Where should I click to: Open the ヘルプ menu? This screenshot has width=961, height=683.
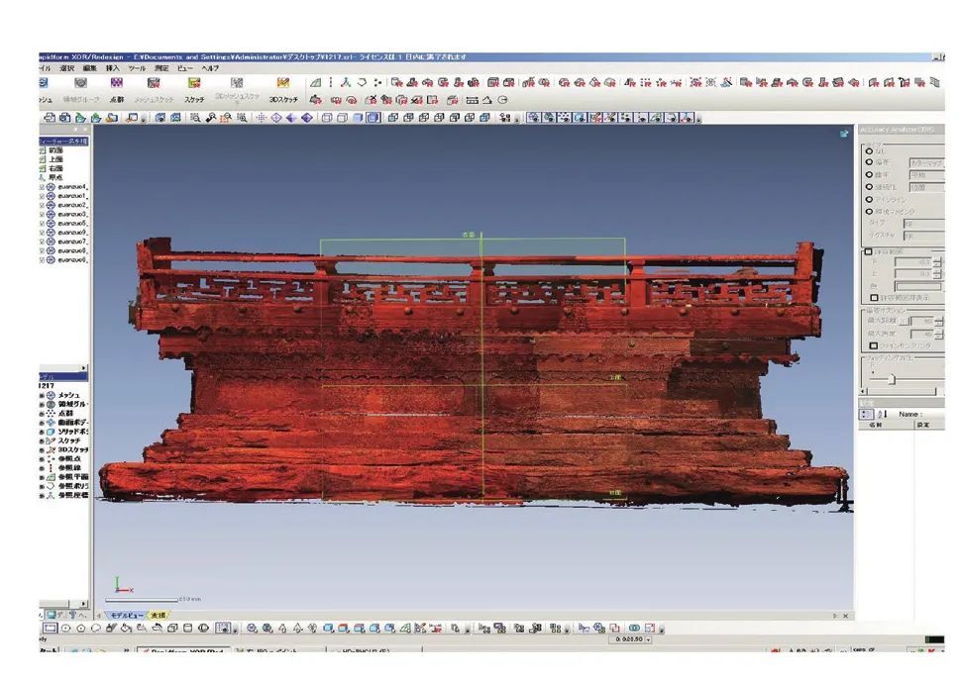click(210, 68)
